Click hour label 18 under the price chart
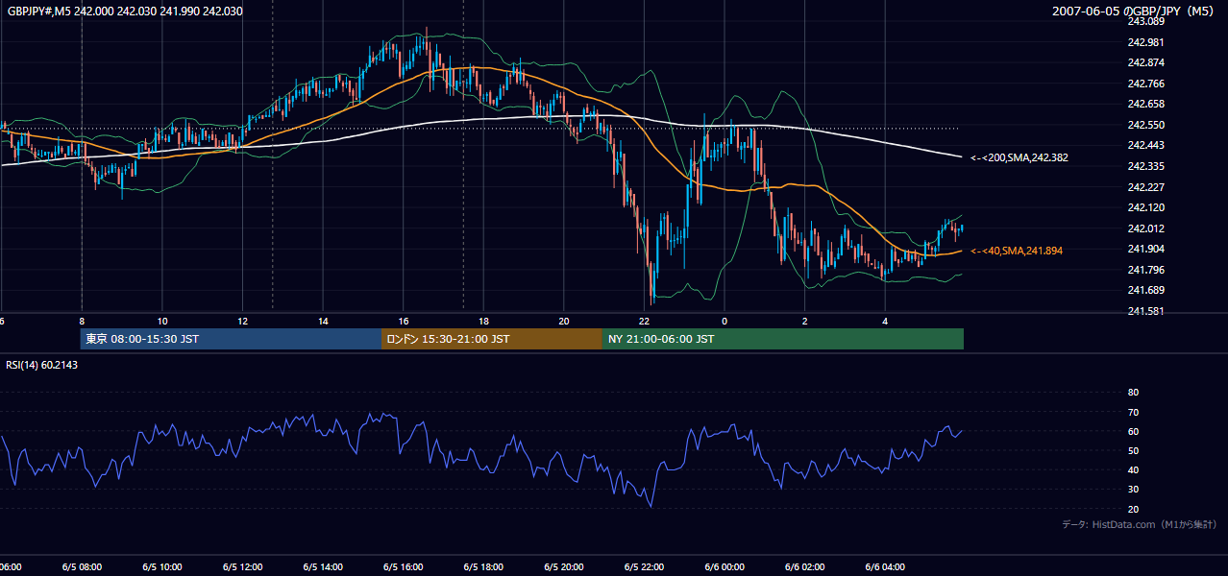 click(x=483, y=322)
